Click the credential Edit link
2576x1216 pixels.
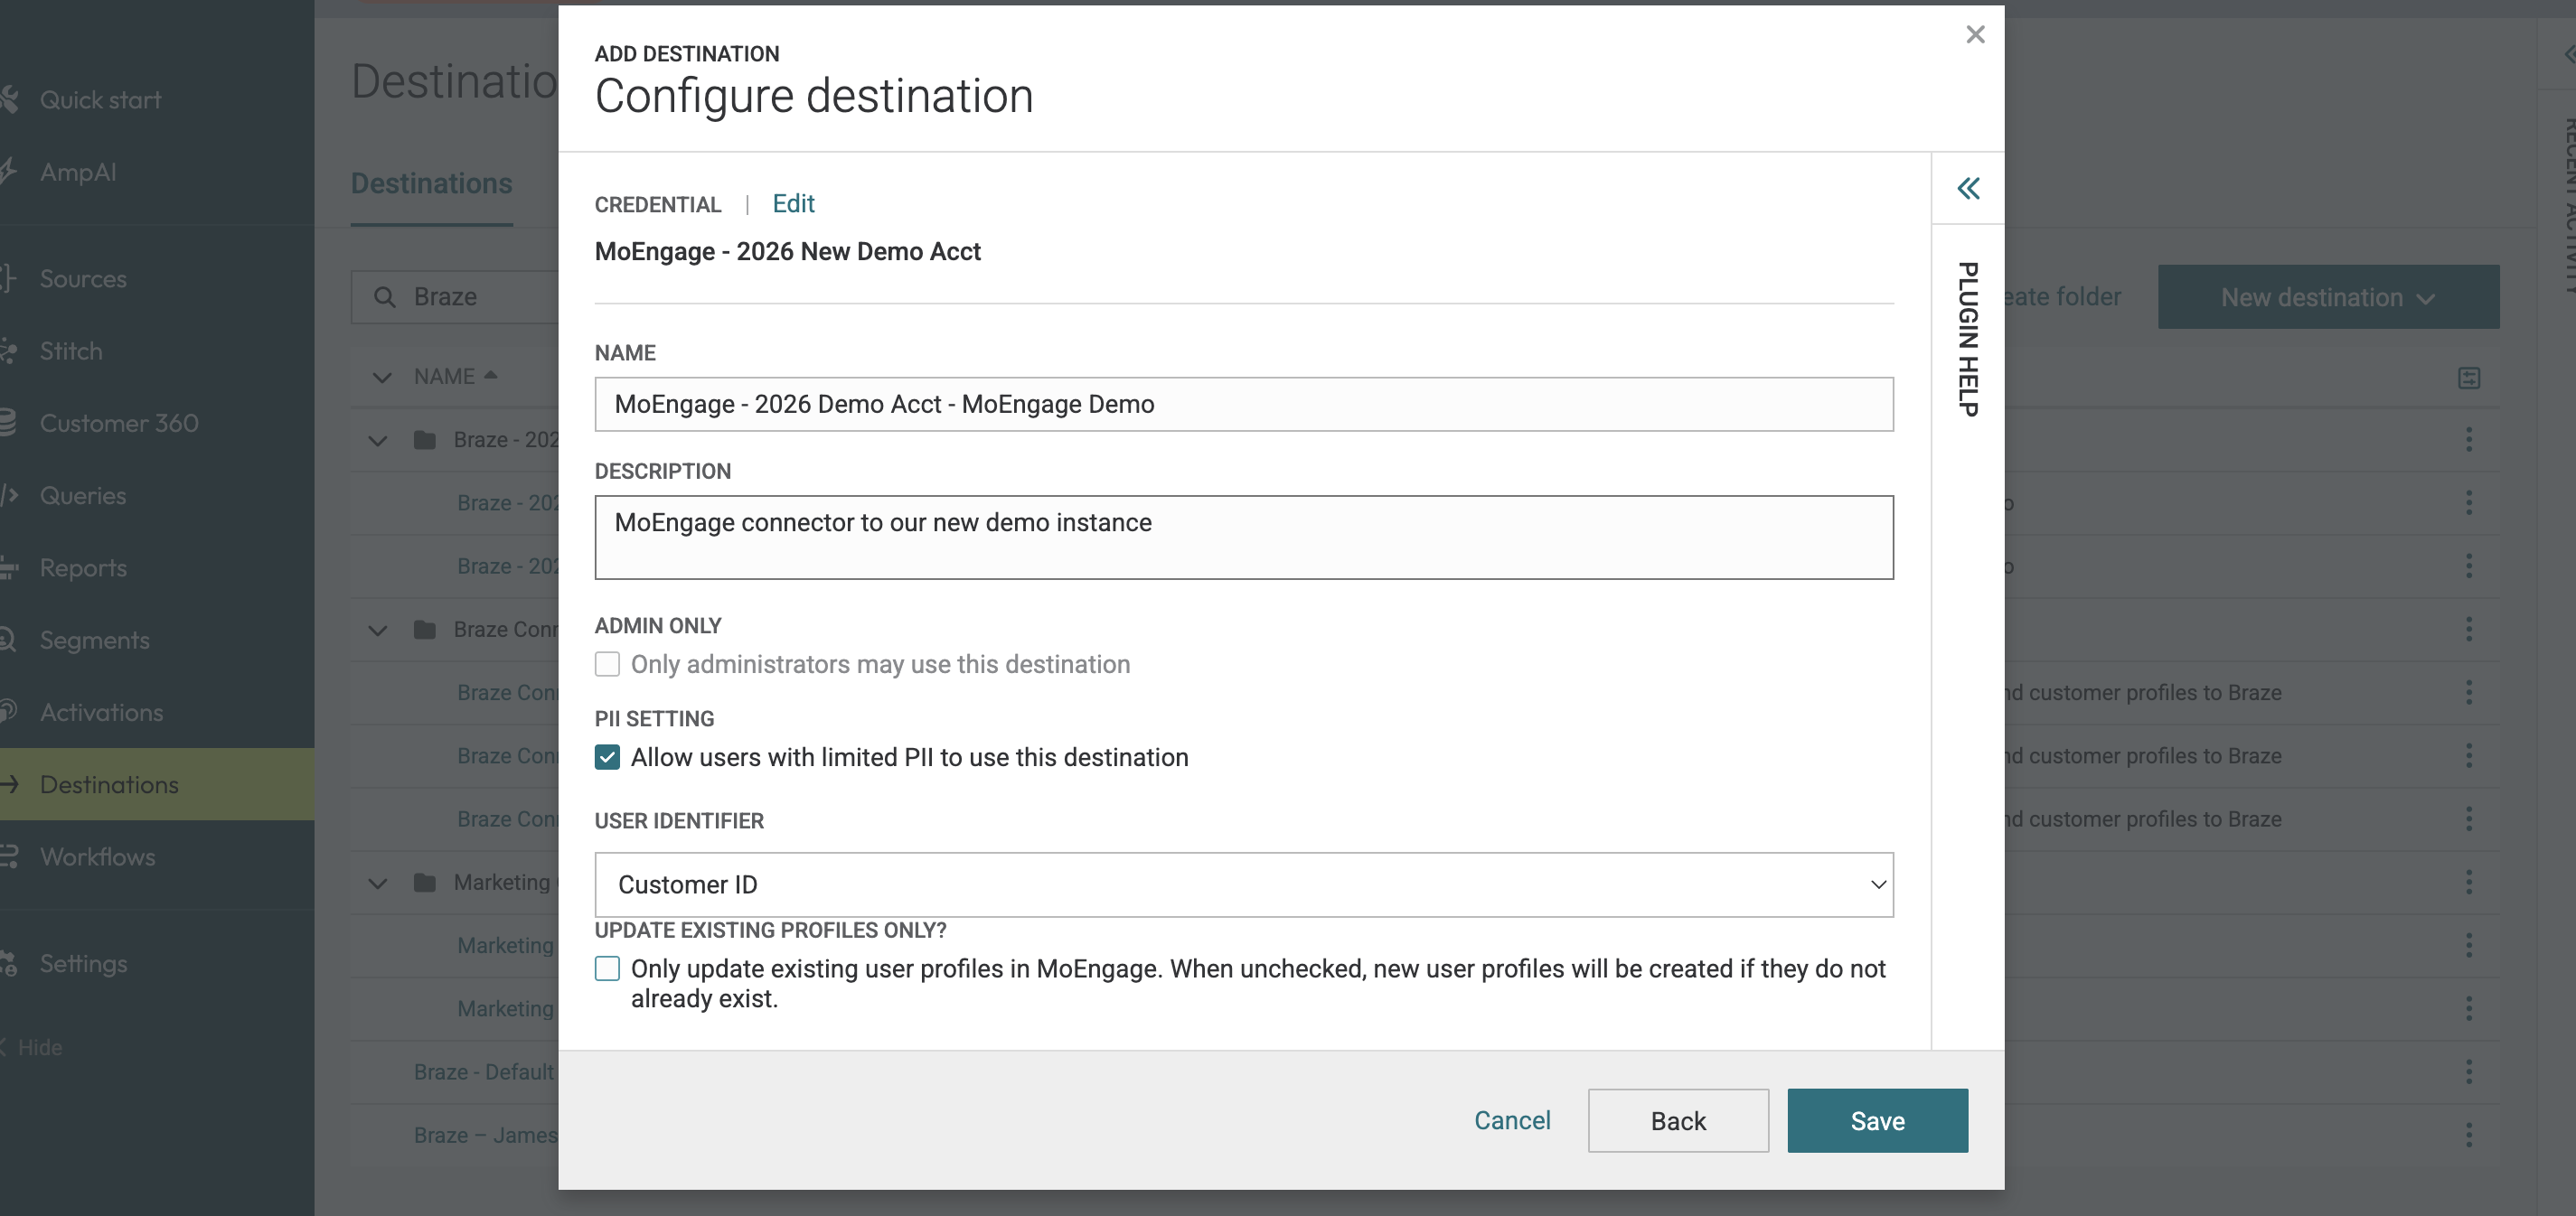[793, 204]
